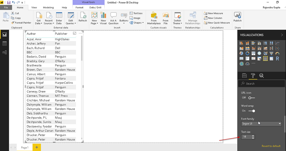Viewport: 286px width, 151px height.
Task: Insert a Text box
Action: tap(136, 13)
